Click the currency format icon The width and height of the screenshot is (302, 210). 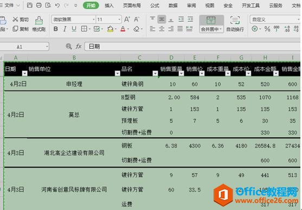[255, 29]
